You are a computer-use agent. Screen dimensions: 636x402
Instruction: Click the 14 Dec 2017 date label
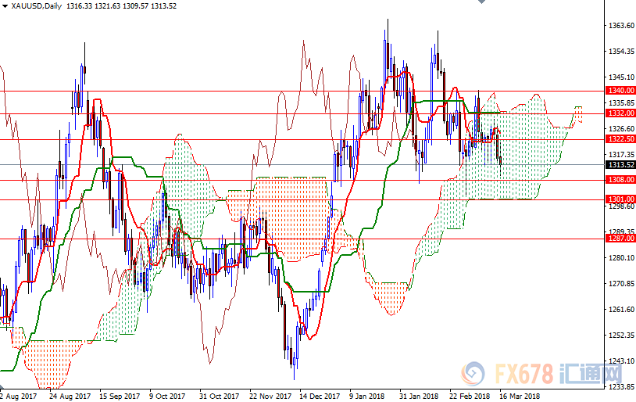[x=320, y=397]
